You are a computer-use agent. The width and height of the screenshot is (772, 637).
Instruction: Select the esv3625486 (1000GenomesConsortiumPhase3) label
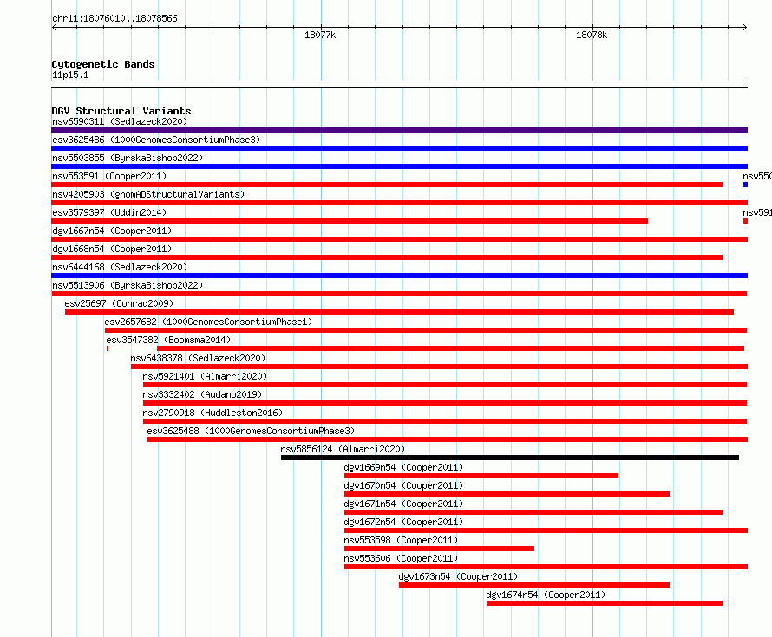156,140
